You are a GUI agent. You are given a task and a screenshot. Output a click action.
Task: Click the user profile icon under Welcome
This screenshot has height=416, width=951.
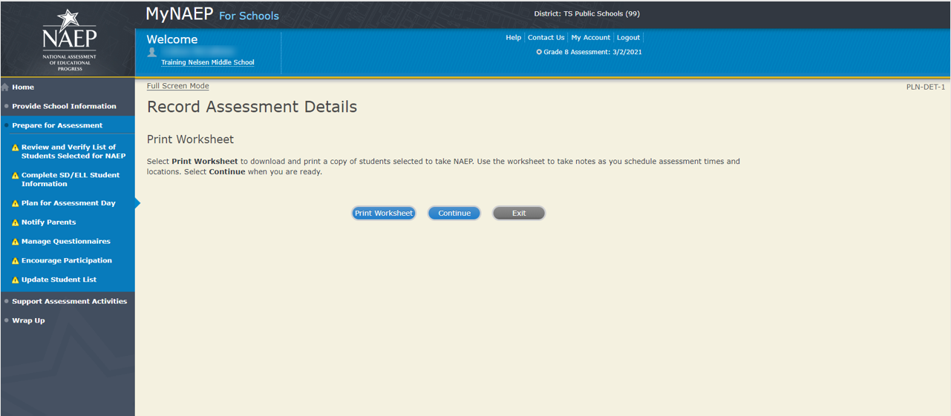tap(152, 53)
